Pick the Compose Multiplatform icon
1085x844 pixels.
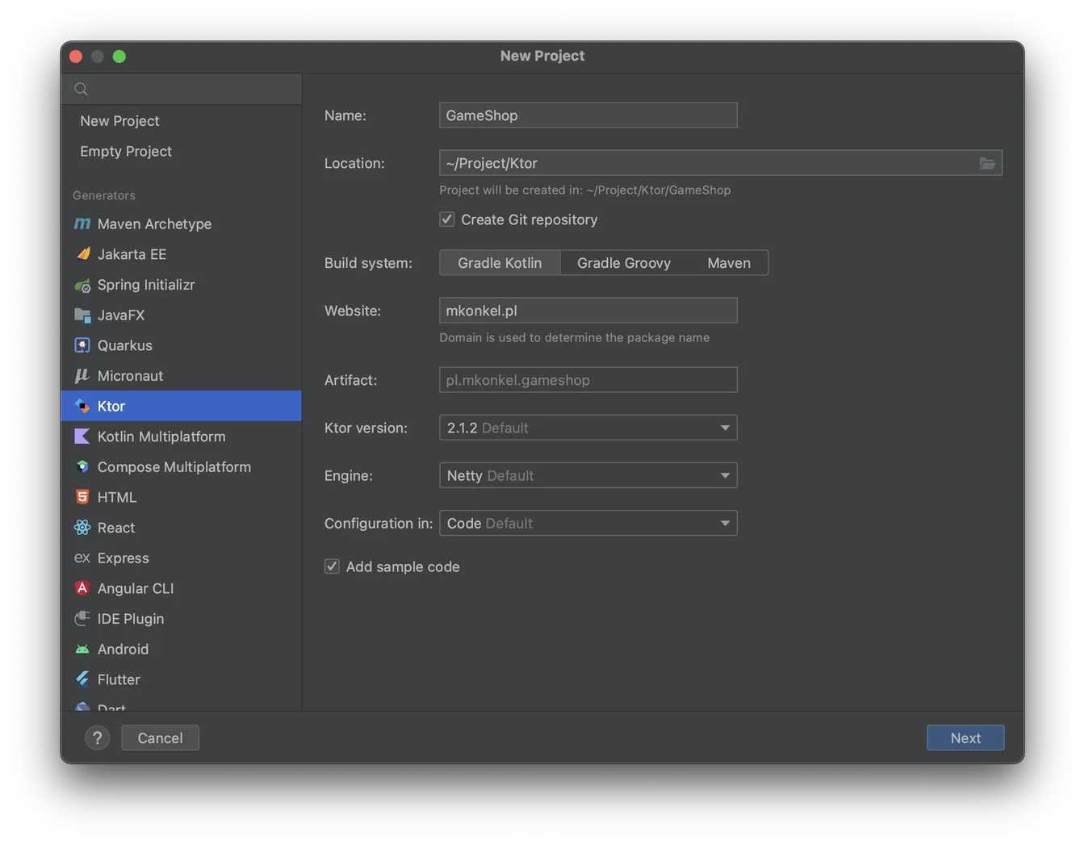point(82,467)
